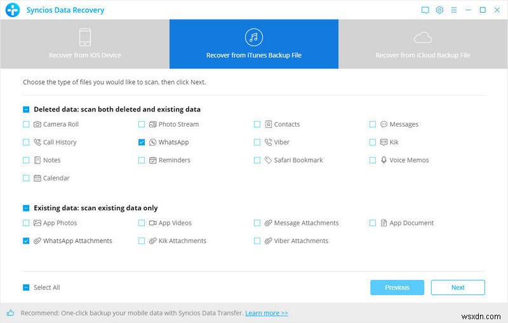Enable the Messages checkbox
Viewport: 508px width, 323px height.
tap(373, 124)
